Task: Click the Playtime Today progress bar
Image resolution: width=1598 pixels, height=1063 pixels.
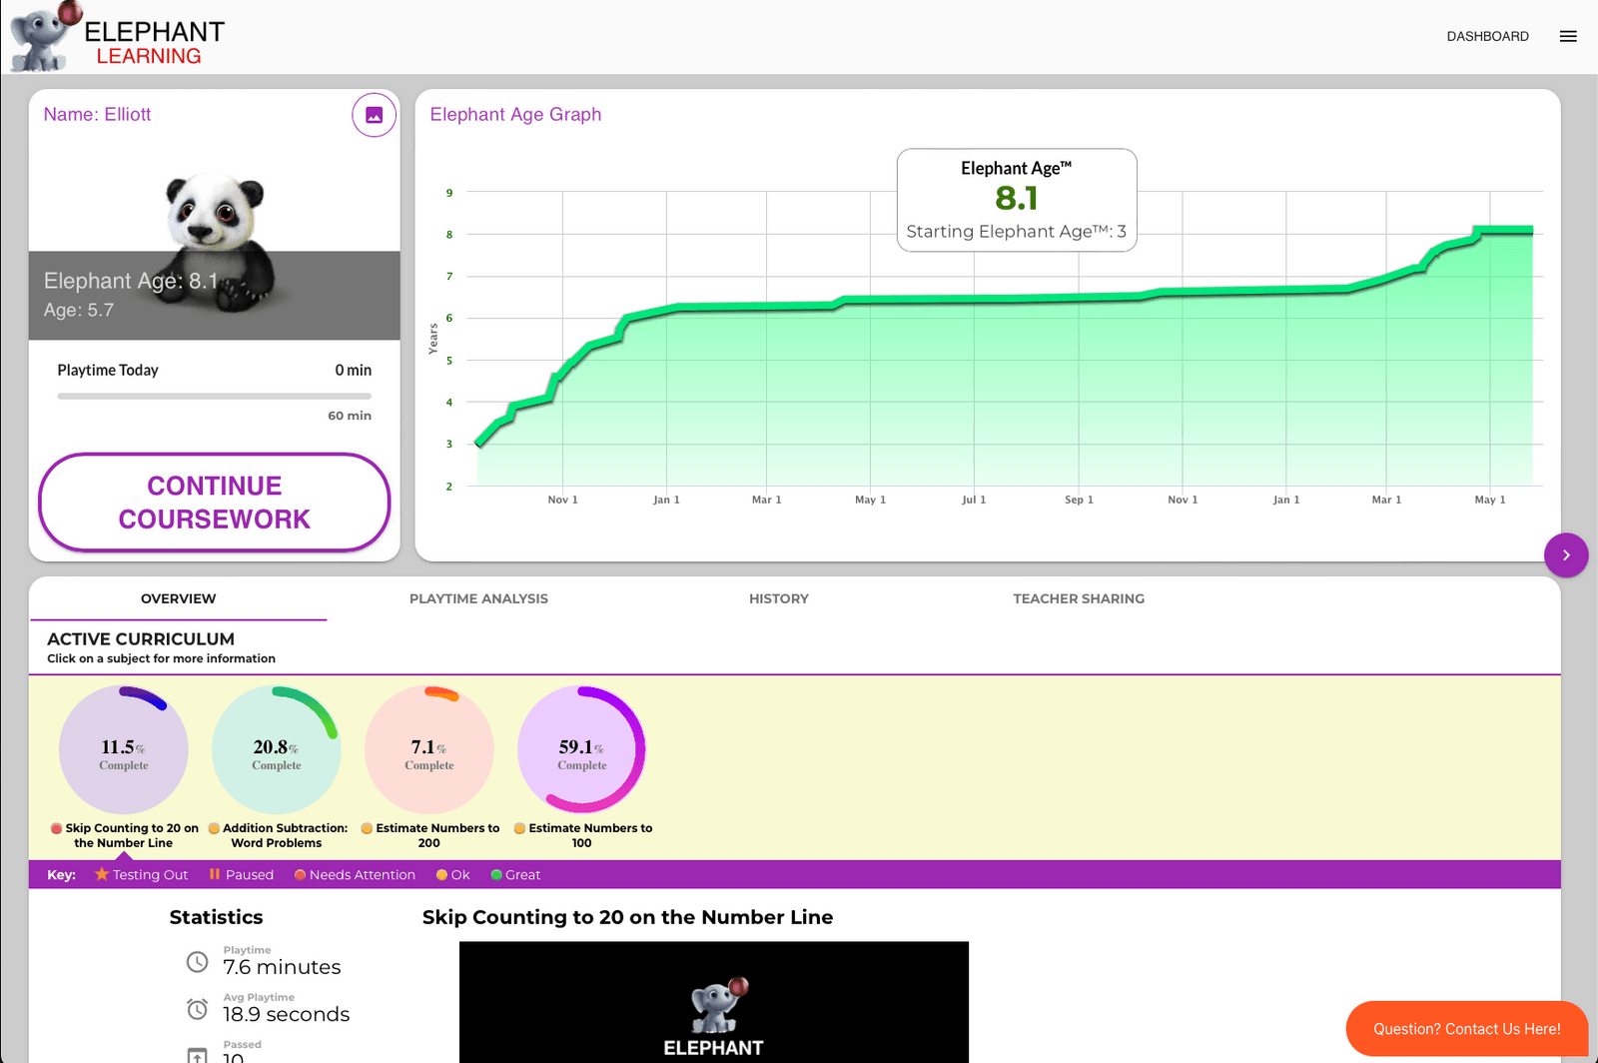Action: click(214, 396)
